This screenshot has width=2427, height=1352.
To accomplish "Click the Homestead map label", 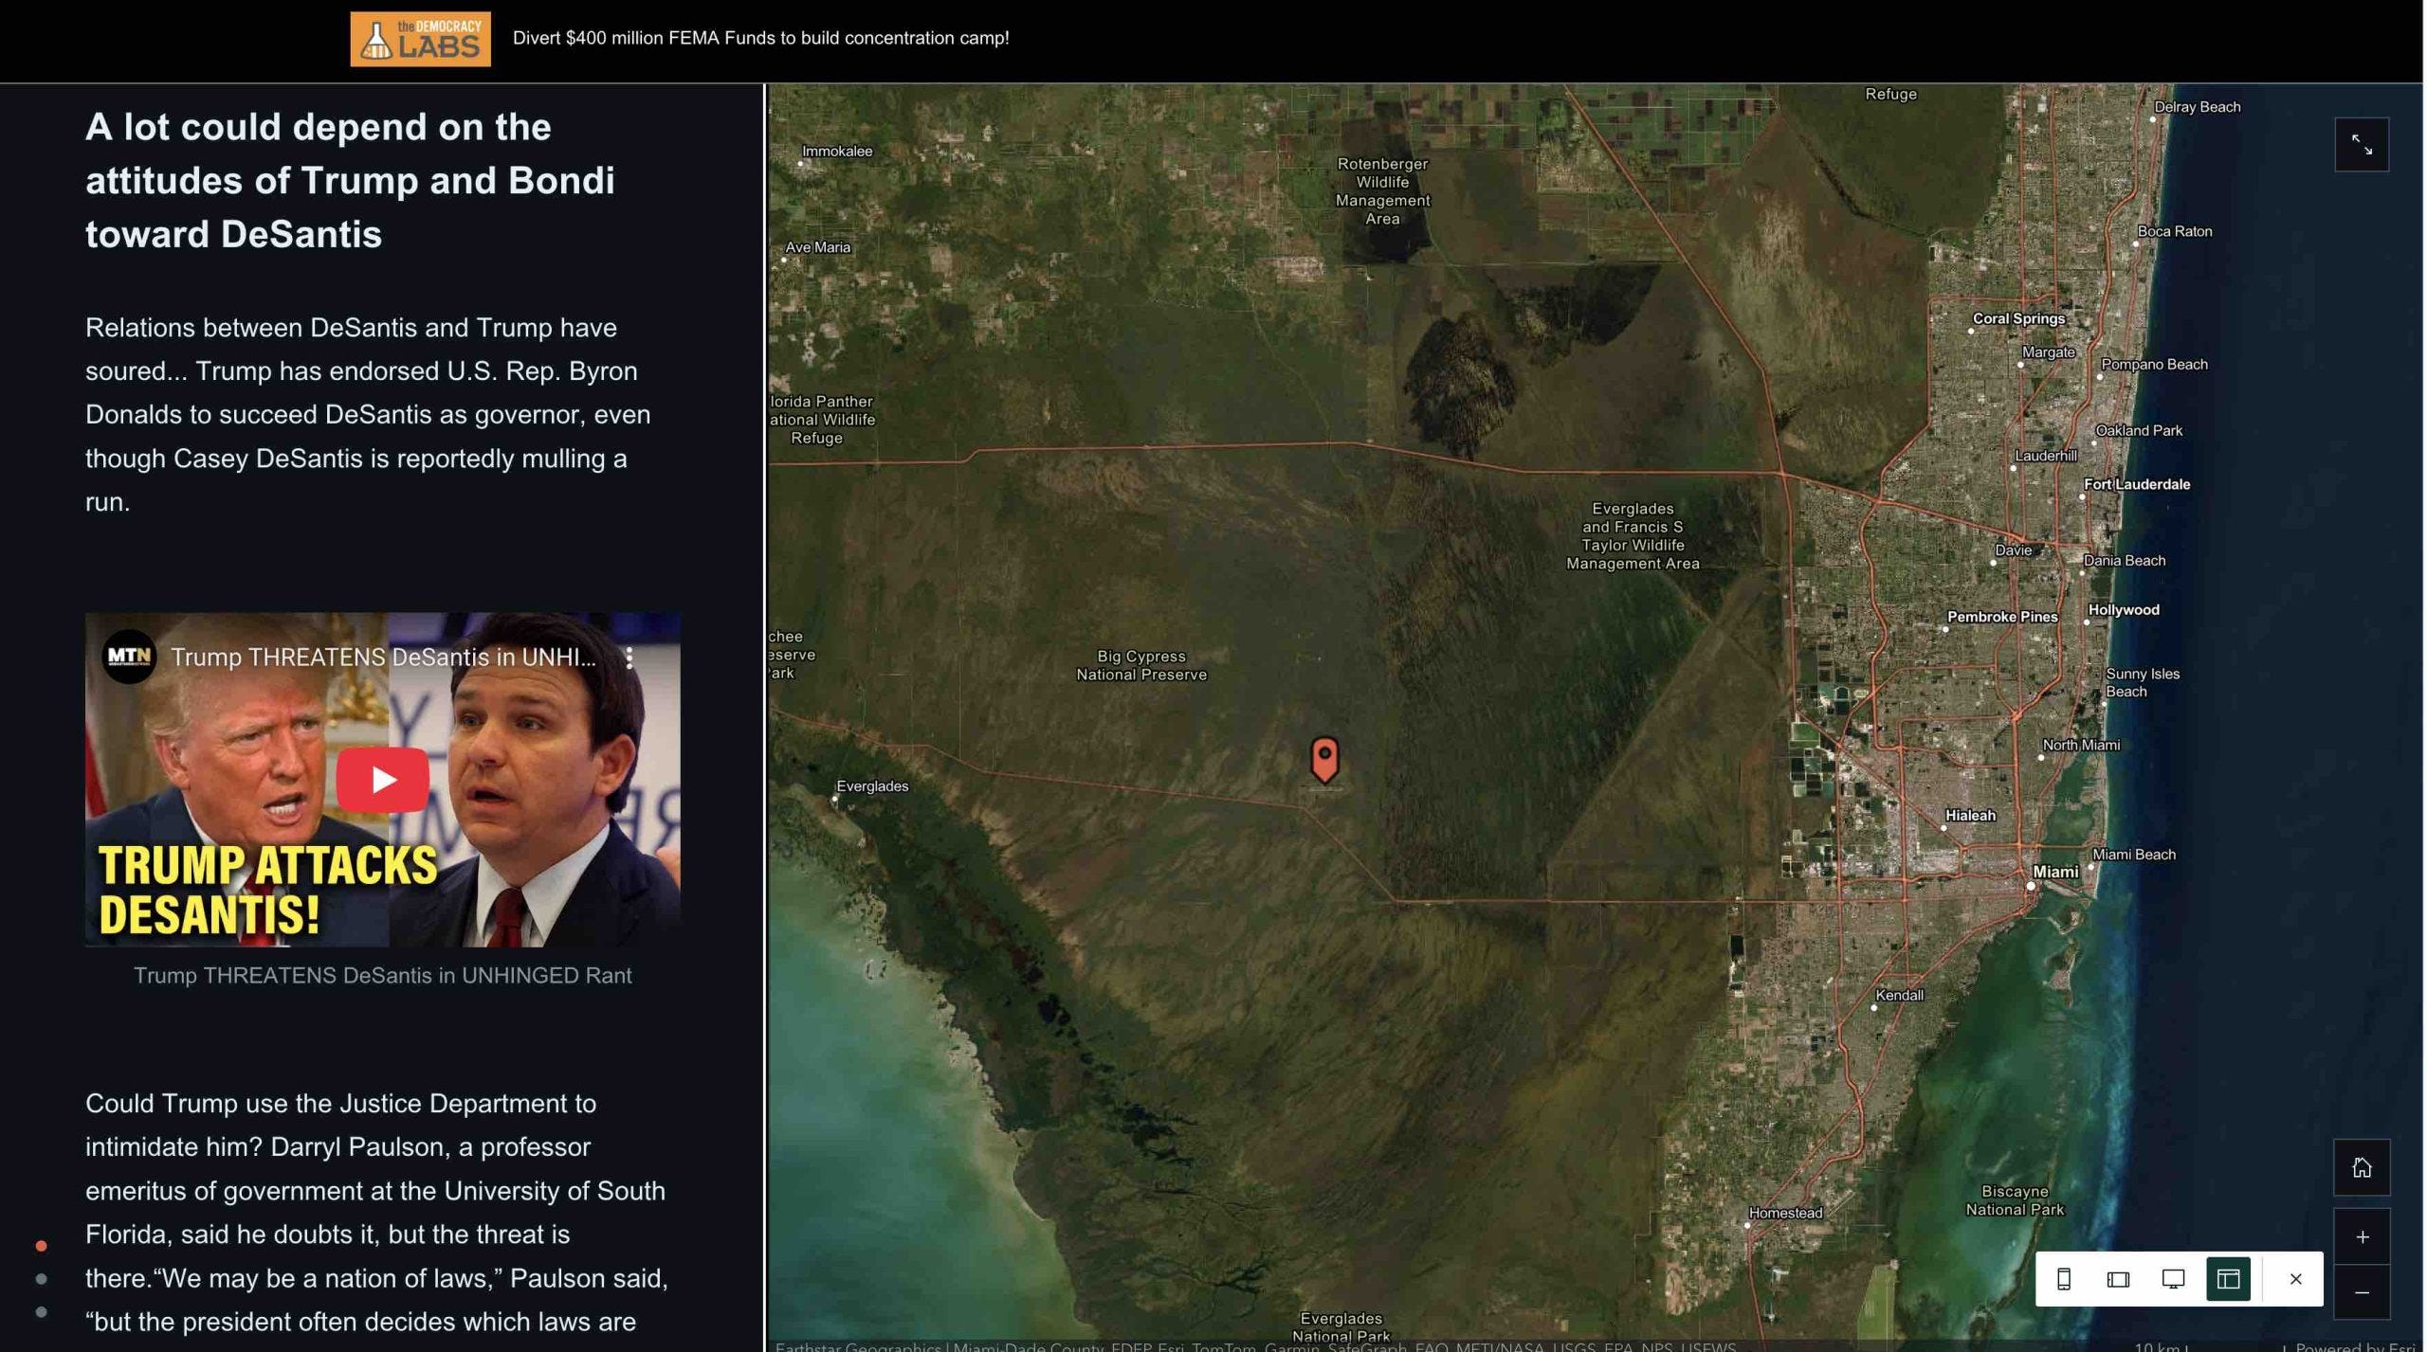I will pos(1786,1213).
